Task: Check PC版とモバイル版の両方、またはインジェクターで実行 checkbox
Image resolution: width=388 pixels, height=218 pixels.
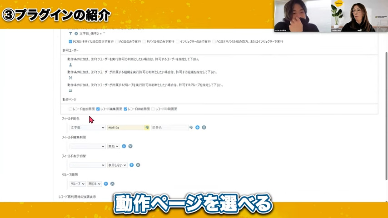Action: 214,42
